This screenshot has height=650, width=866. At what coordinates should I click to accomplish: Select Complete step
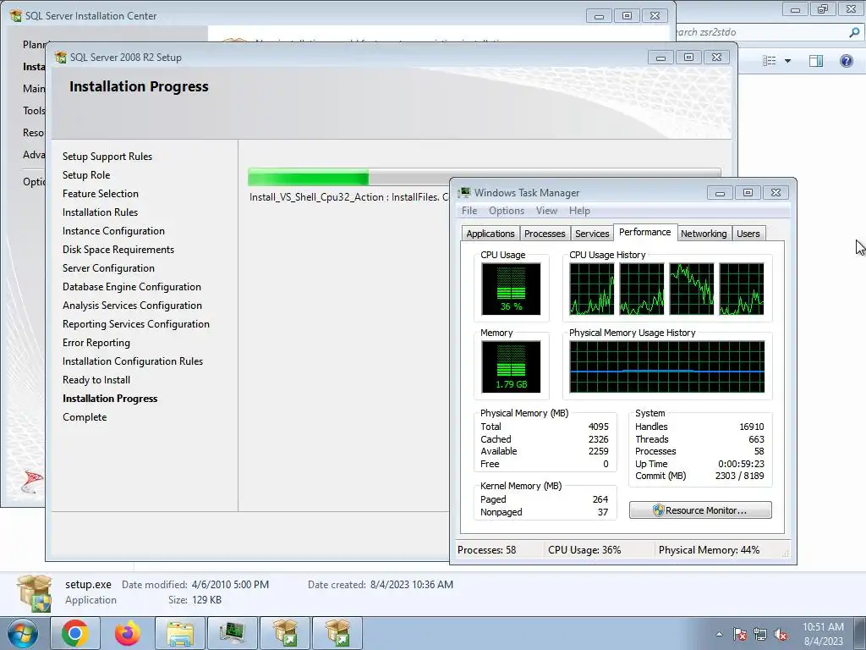click(x=85, y=417)
